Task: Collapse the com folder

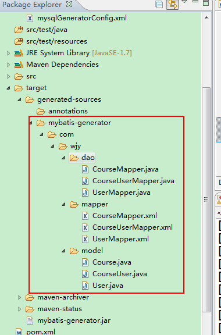Action: coord(42,134)
